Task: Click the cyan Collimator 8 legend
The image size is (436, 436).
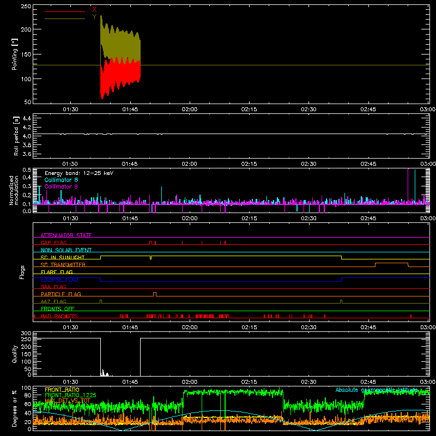Action: pyautogui.click(x=61, y=180)
